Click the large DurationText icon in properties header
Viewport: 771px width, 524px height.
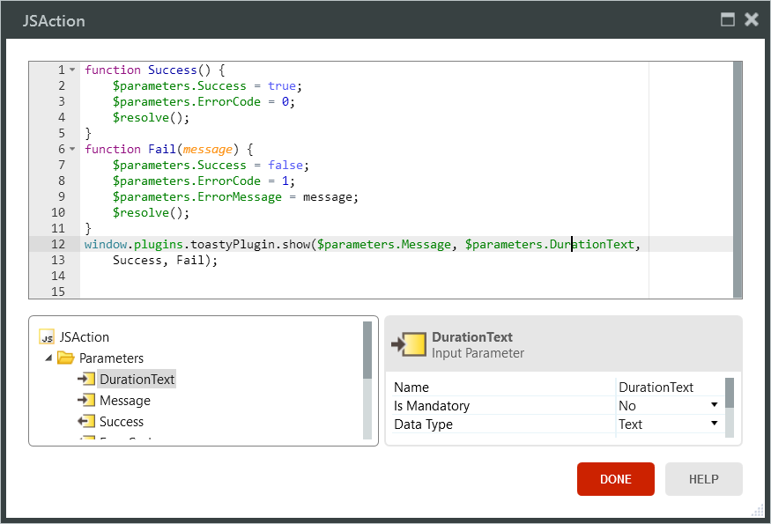coord(409,344)
